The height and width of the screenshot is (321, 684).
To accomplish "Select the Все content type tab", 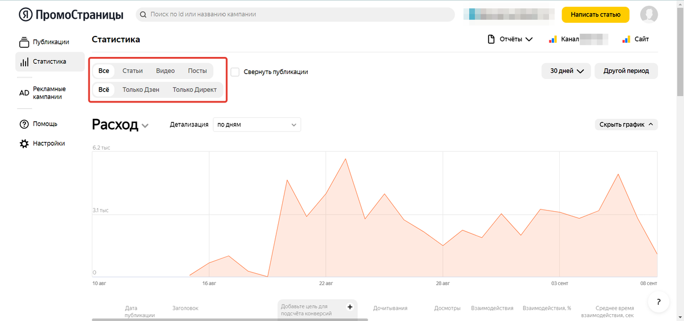I will tap(104, 71).
